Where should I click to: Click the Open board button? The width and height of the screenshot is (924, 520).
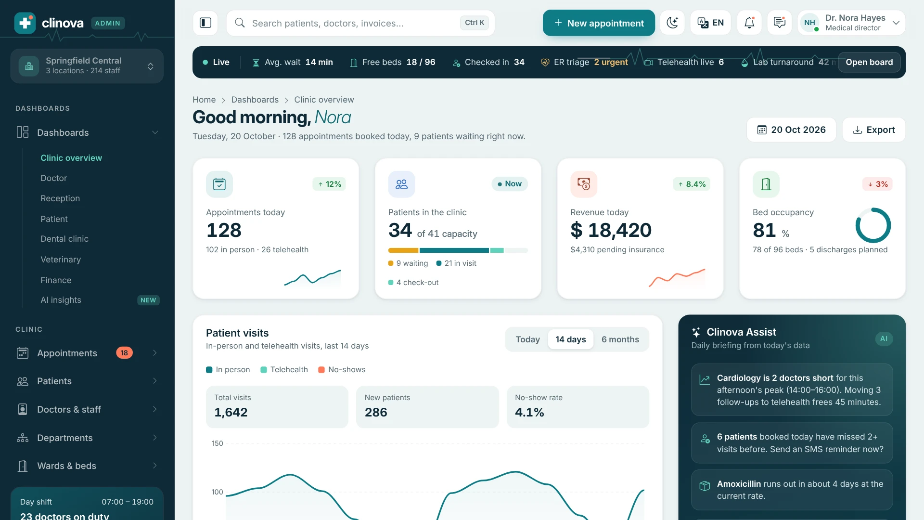coord(869,62)
